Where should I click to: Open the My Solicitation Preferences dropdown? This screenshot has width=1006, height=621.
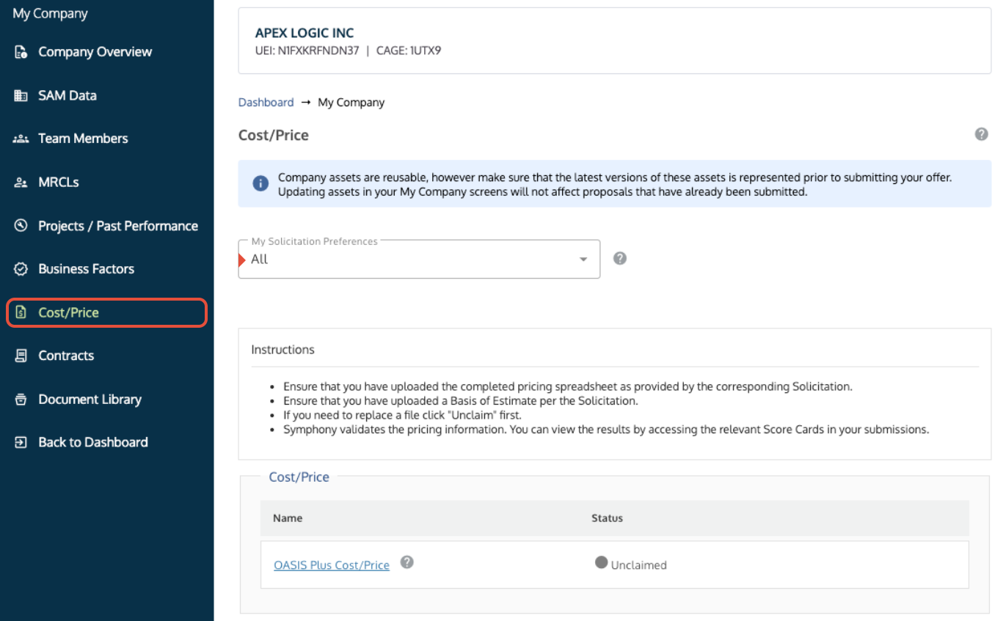tap(419, 259)
